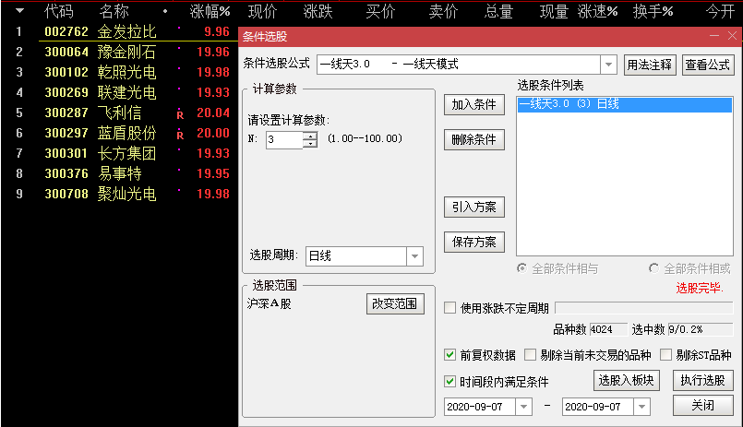Click the 9.96 gain value for 金发拉比
The width and height of the screenshot is (743, 427).
(x=217, y=31)
